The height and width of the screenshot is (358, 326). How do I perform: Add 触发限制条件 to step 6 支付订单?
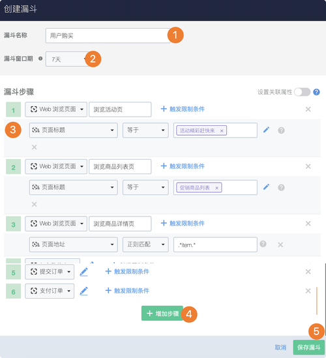click(x=127, y=290)
